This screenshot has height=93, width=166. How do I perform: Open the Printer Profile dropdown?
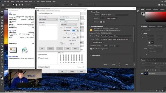[116, 39]
